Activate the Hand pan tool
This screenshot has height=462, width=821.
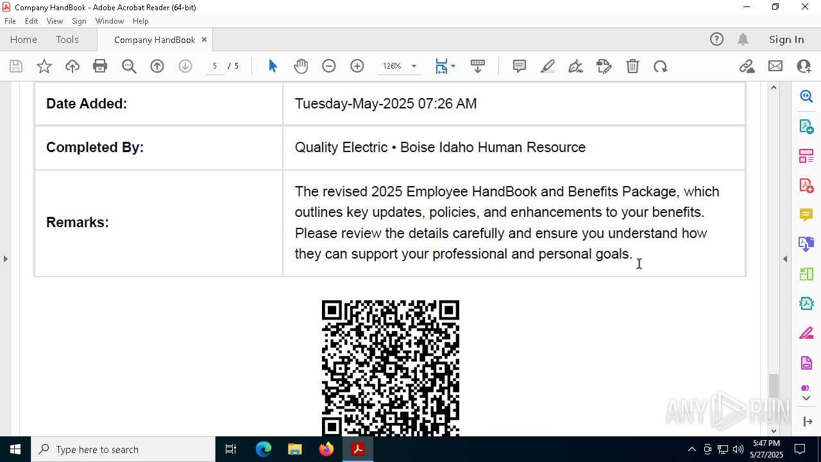301,66
